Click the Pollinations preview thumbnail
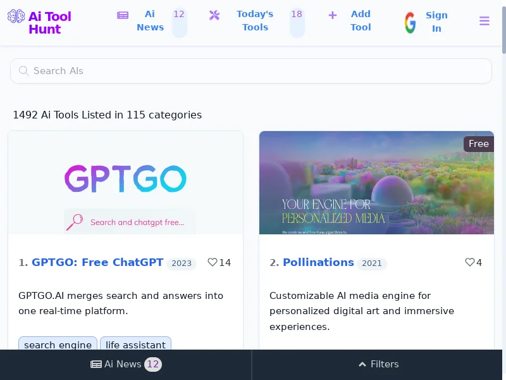 click(x=376, y=182)
